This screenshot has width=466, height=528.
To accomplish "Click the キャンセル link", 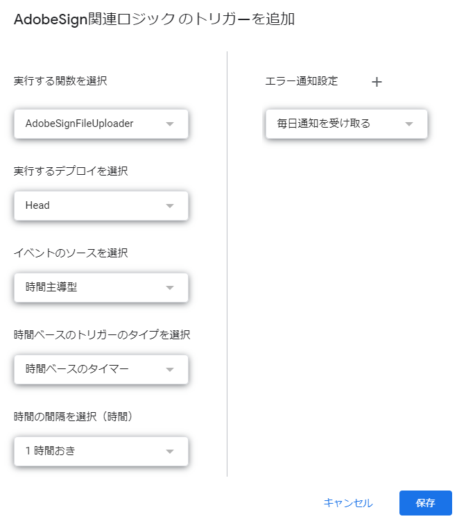I will coord(348,503).
